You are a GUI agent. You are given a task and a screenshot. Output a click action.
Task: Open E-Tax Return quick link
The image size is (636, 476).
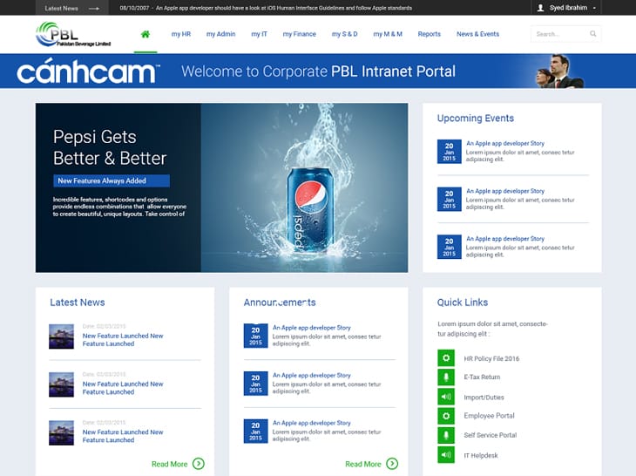[x=482, y=377]
